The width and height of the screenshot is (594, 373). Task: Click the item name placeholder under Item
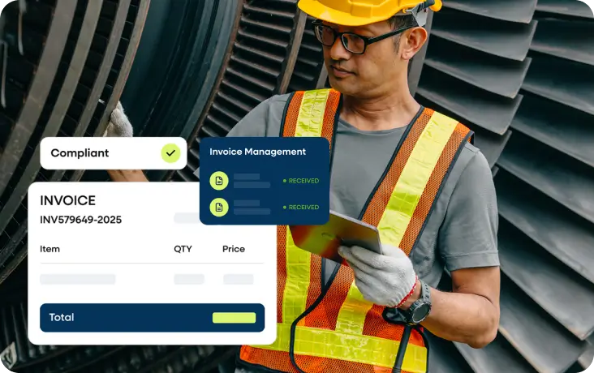(78, 280)
